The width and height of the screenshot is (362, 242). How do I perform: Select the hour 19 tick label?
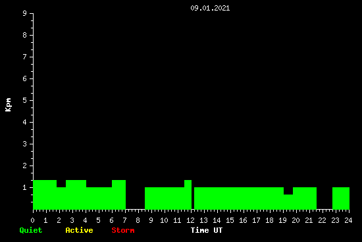(282, 220)
